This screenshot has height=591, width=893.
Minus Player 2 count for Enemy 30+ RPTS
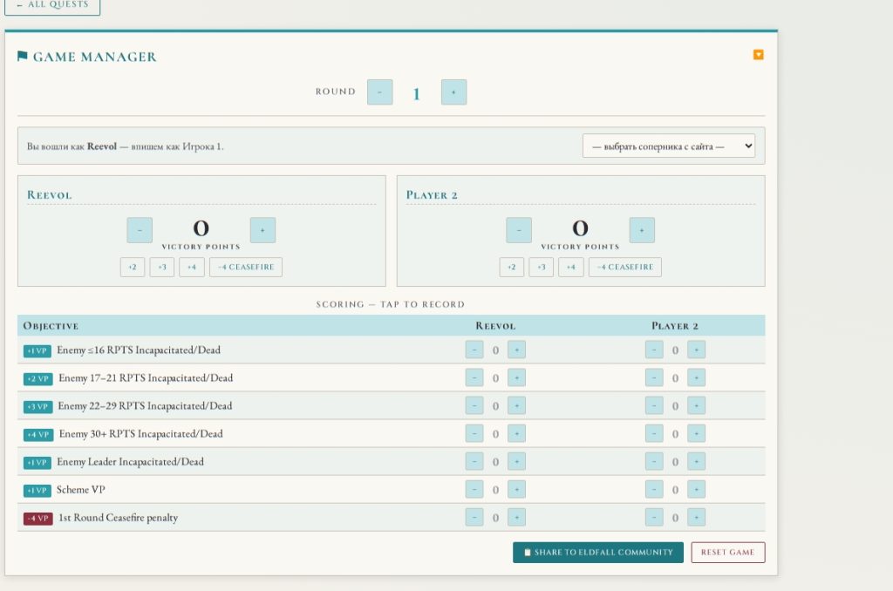click(654, 433)
